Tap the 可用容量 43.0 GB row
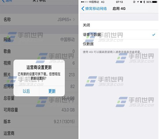 [39, 110]
